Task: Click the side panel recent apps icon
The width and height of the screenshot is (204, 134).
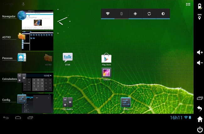Action: pyautogui.click(x=200, y=98)
